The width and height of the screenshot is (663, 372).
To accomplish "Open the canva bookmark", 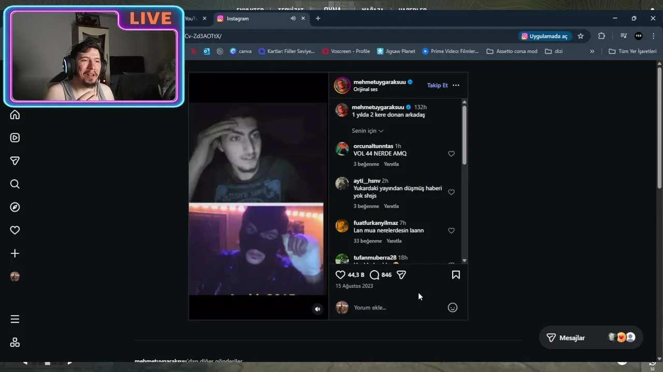I will (241, 51).
